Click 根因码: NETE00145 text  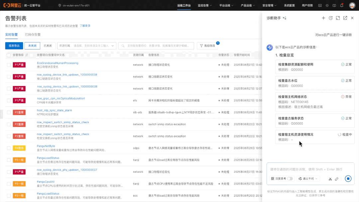(x=293, y=102)
